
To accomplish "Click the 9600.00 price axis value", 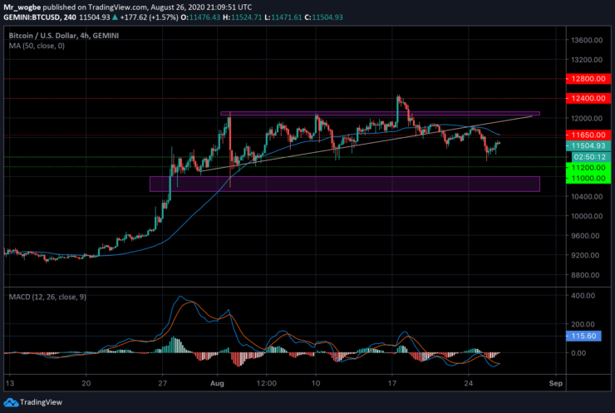I will (587, 236).
